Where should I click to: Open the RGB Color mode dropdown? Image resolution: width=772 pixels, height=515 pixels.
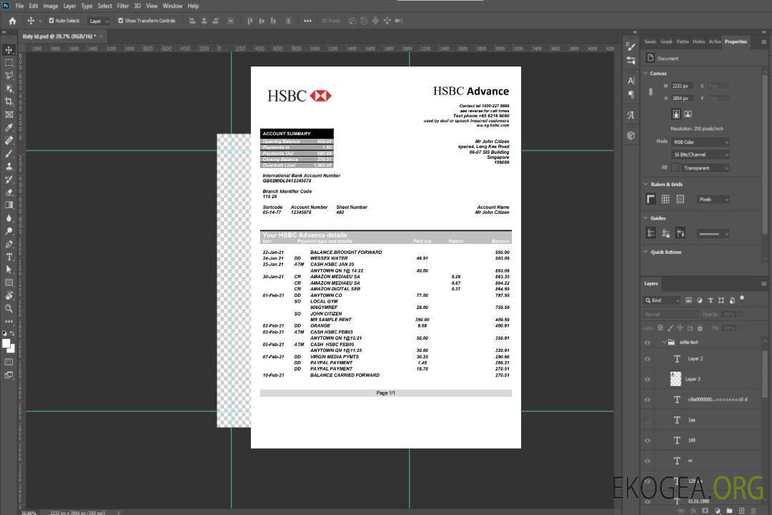pyautogui.click(x=700, y=142)
